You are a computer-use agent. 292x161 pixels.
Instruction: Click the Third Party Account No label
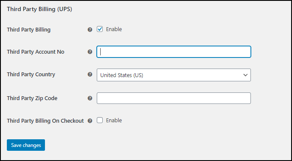tap(36, 52)
